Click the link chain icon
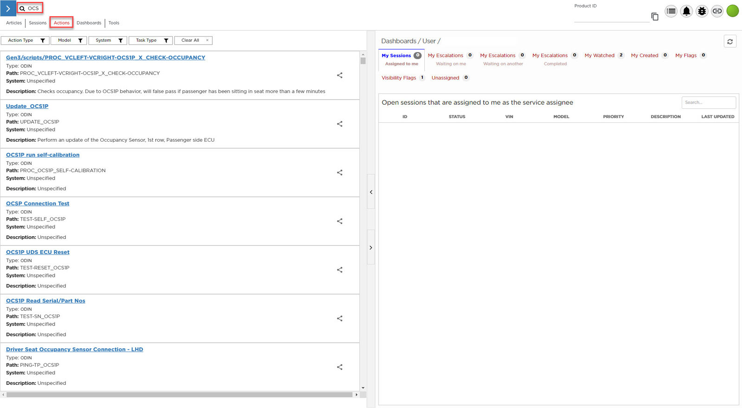742x408 pixels. pyautogui.click(x=717, y=11)
